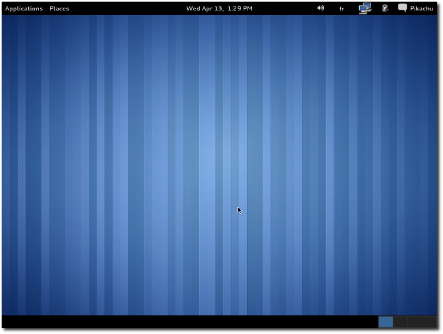Open the clock showing Wed Apr 13
The width and height of the screenshot is (443, 334).
219,9
